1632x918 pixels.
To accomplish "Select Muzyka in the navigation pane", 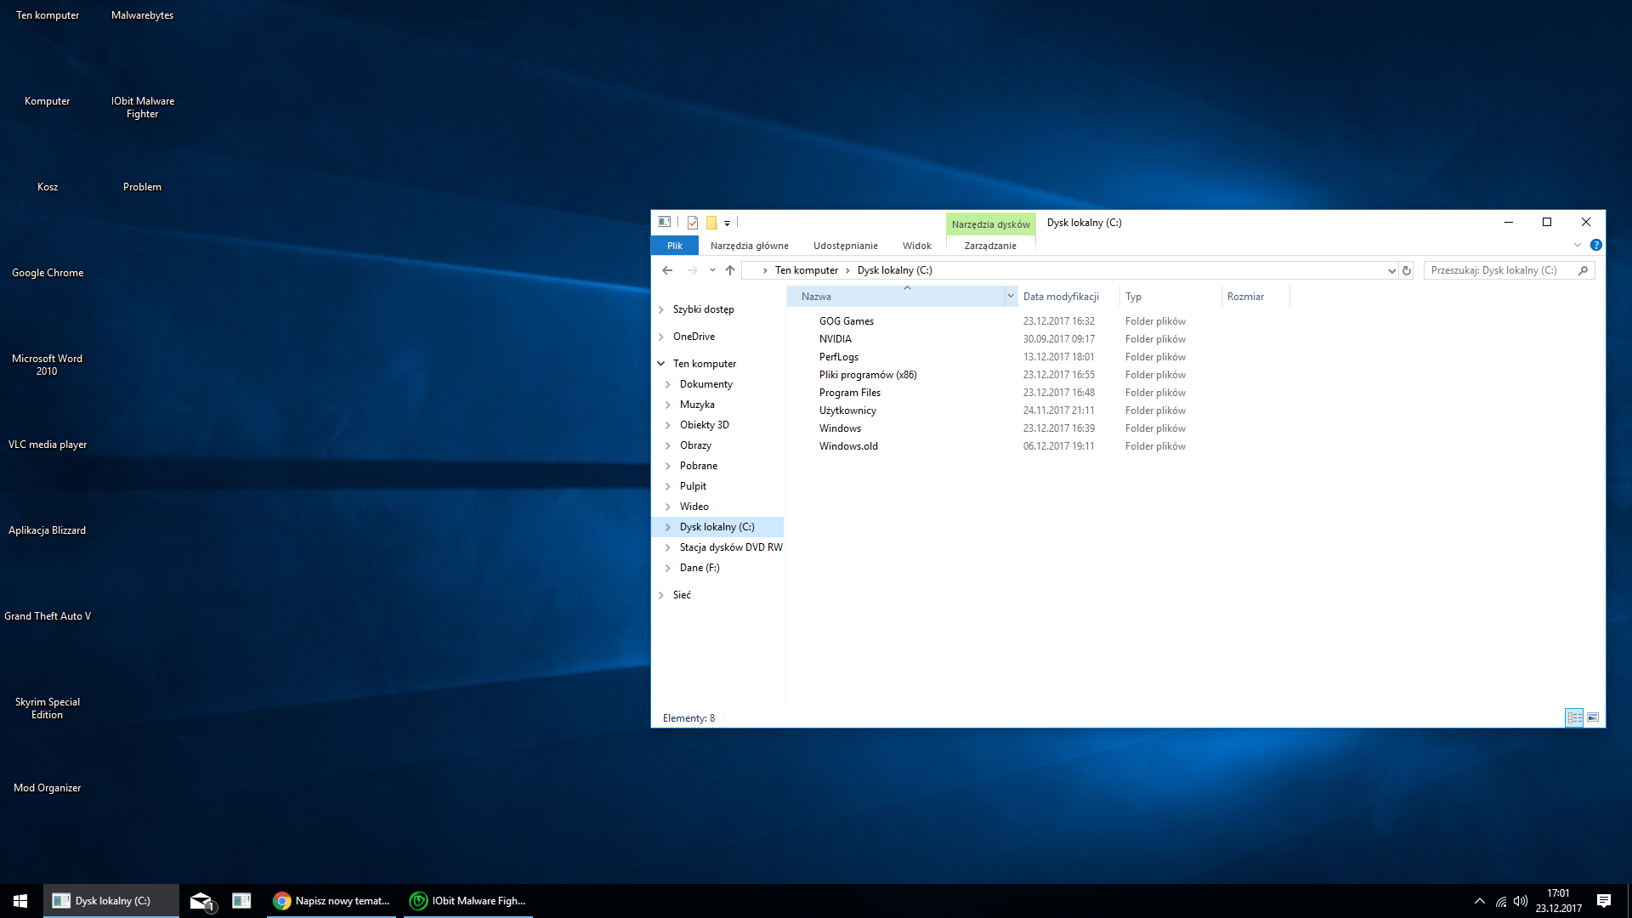I will coord(697,405).
